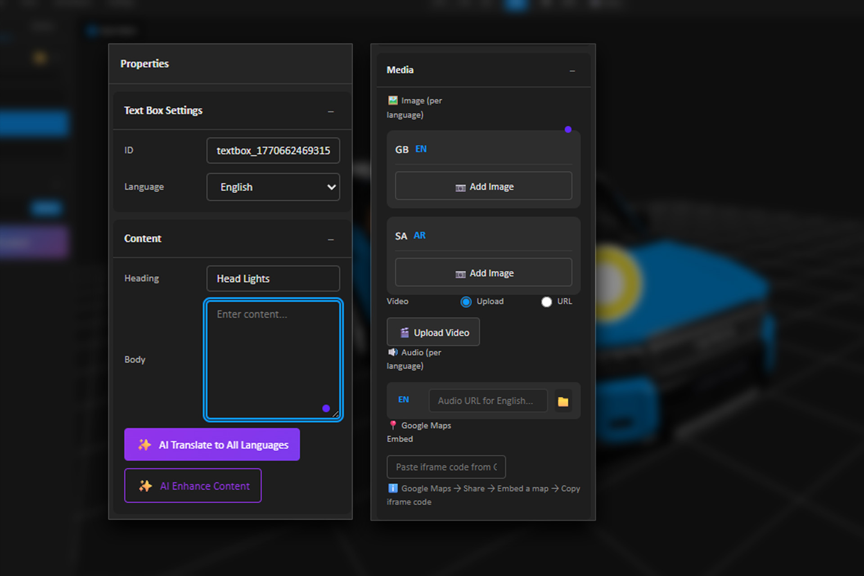Collapse the Media panel
The image size is (864, 576).
[572, 71]
